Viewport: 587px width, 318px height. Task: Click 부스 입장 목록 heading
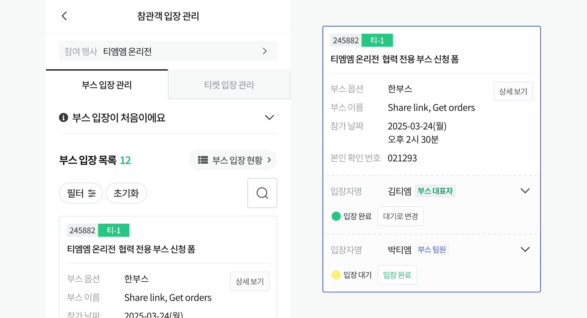click(88, 160)
